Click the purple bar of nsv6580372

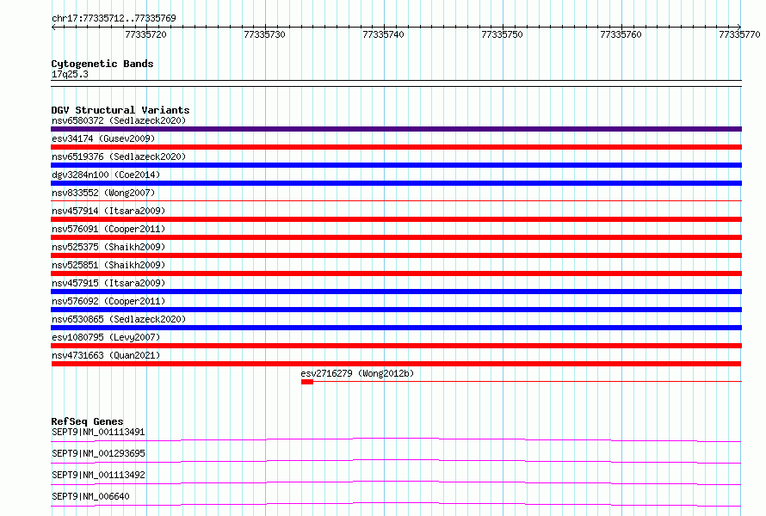pos(396,129)
